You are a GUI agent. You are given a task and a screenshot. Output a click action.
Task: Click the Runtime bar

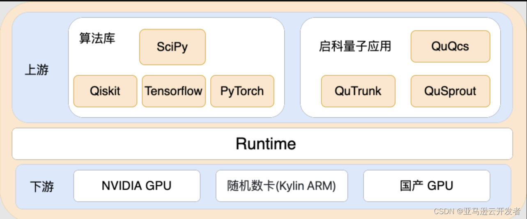(x=262, y=144)
